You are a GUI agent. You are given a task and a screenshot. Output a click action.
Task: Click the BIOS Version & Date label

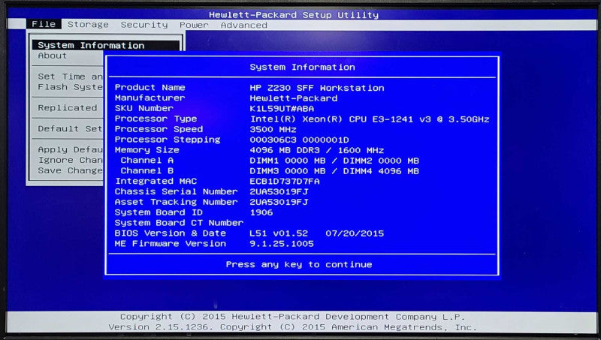[x=171, y=233]
